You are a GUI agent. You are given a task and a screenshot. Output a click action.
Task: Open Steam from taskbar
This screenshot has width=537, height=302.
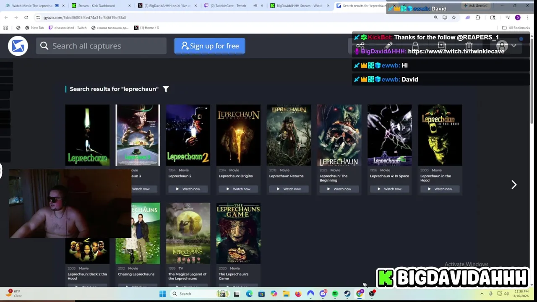[x=347, y=294]
